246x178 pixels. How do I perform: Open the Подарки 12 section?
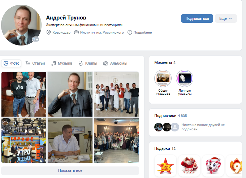click(x=165, y=148)
